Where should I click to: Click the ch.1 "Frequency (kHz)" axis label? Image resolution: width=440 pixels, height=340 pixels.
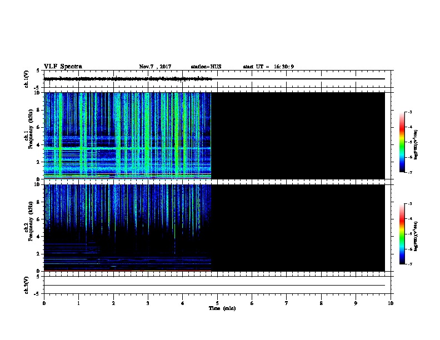(31, 129)
